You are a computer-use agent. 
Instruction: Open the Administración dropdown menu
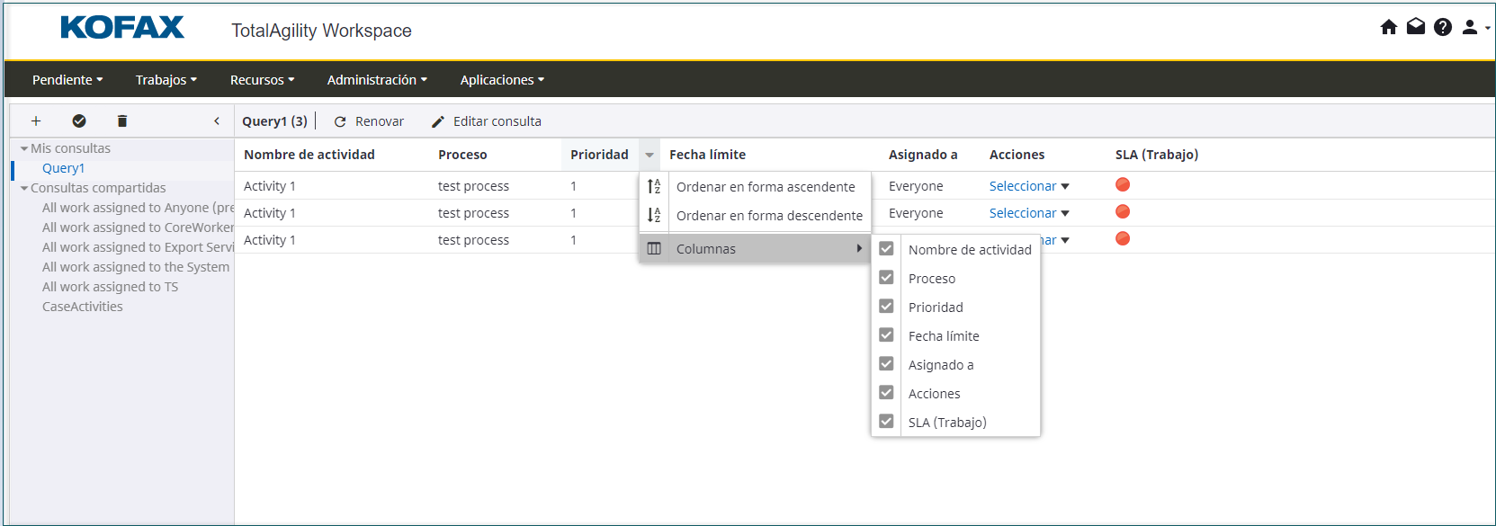(x=377, y=80)
